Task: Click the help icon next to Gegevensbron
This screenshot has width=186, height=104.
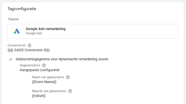Action: [44, 65]
